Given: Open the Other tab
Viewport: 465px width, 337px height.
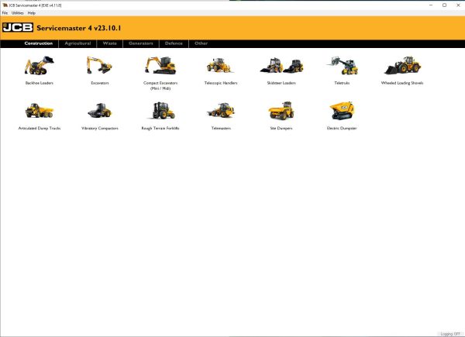Looking at the screenshot, I should (201, 43).
